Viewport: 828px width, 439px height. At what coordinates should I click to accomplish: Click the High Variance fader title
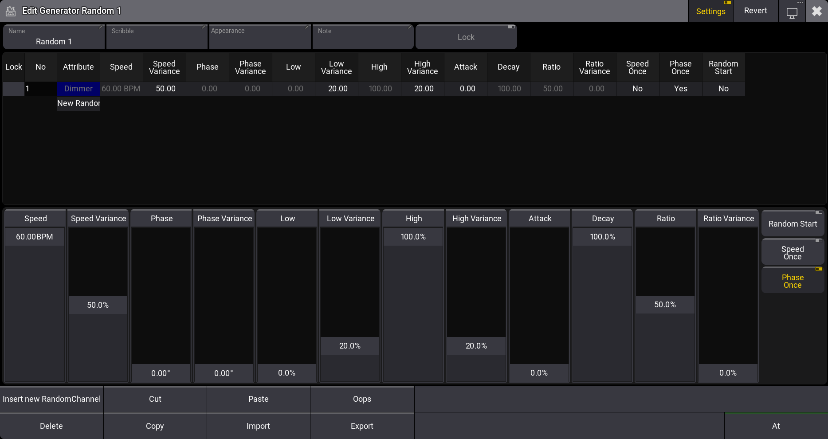pos(477,219)
